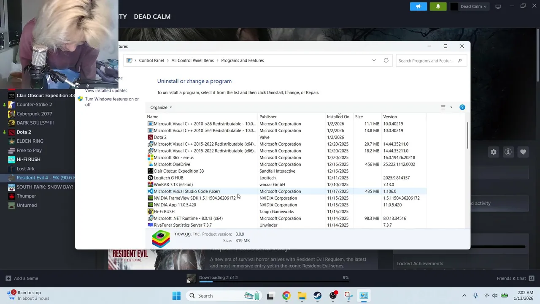540x304 pixels.
Task: Show game info icon in Steam
Action: 508,152
